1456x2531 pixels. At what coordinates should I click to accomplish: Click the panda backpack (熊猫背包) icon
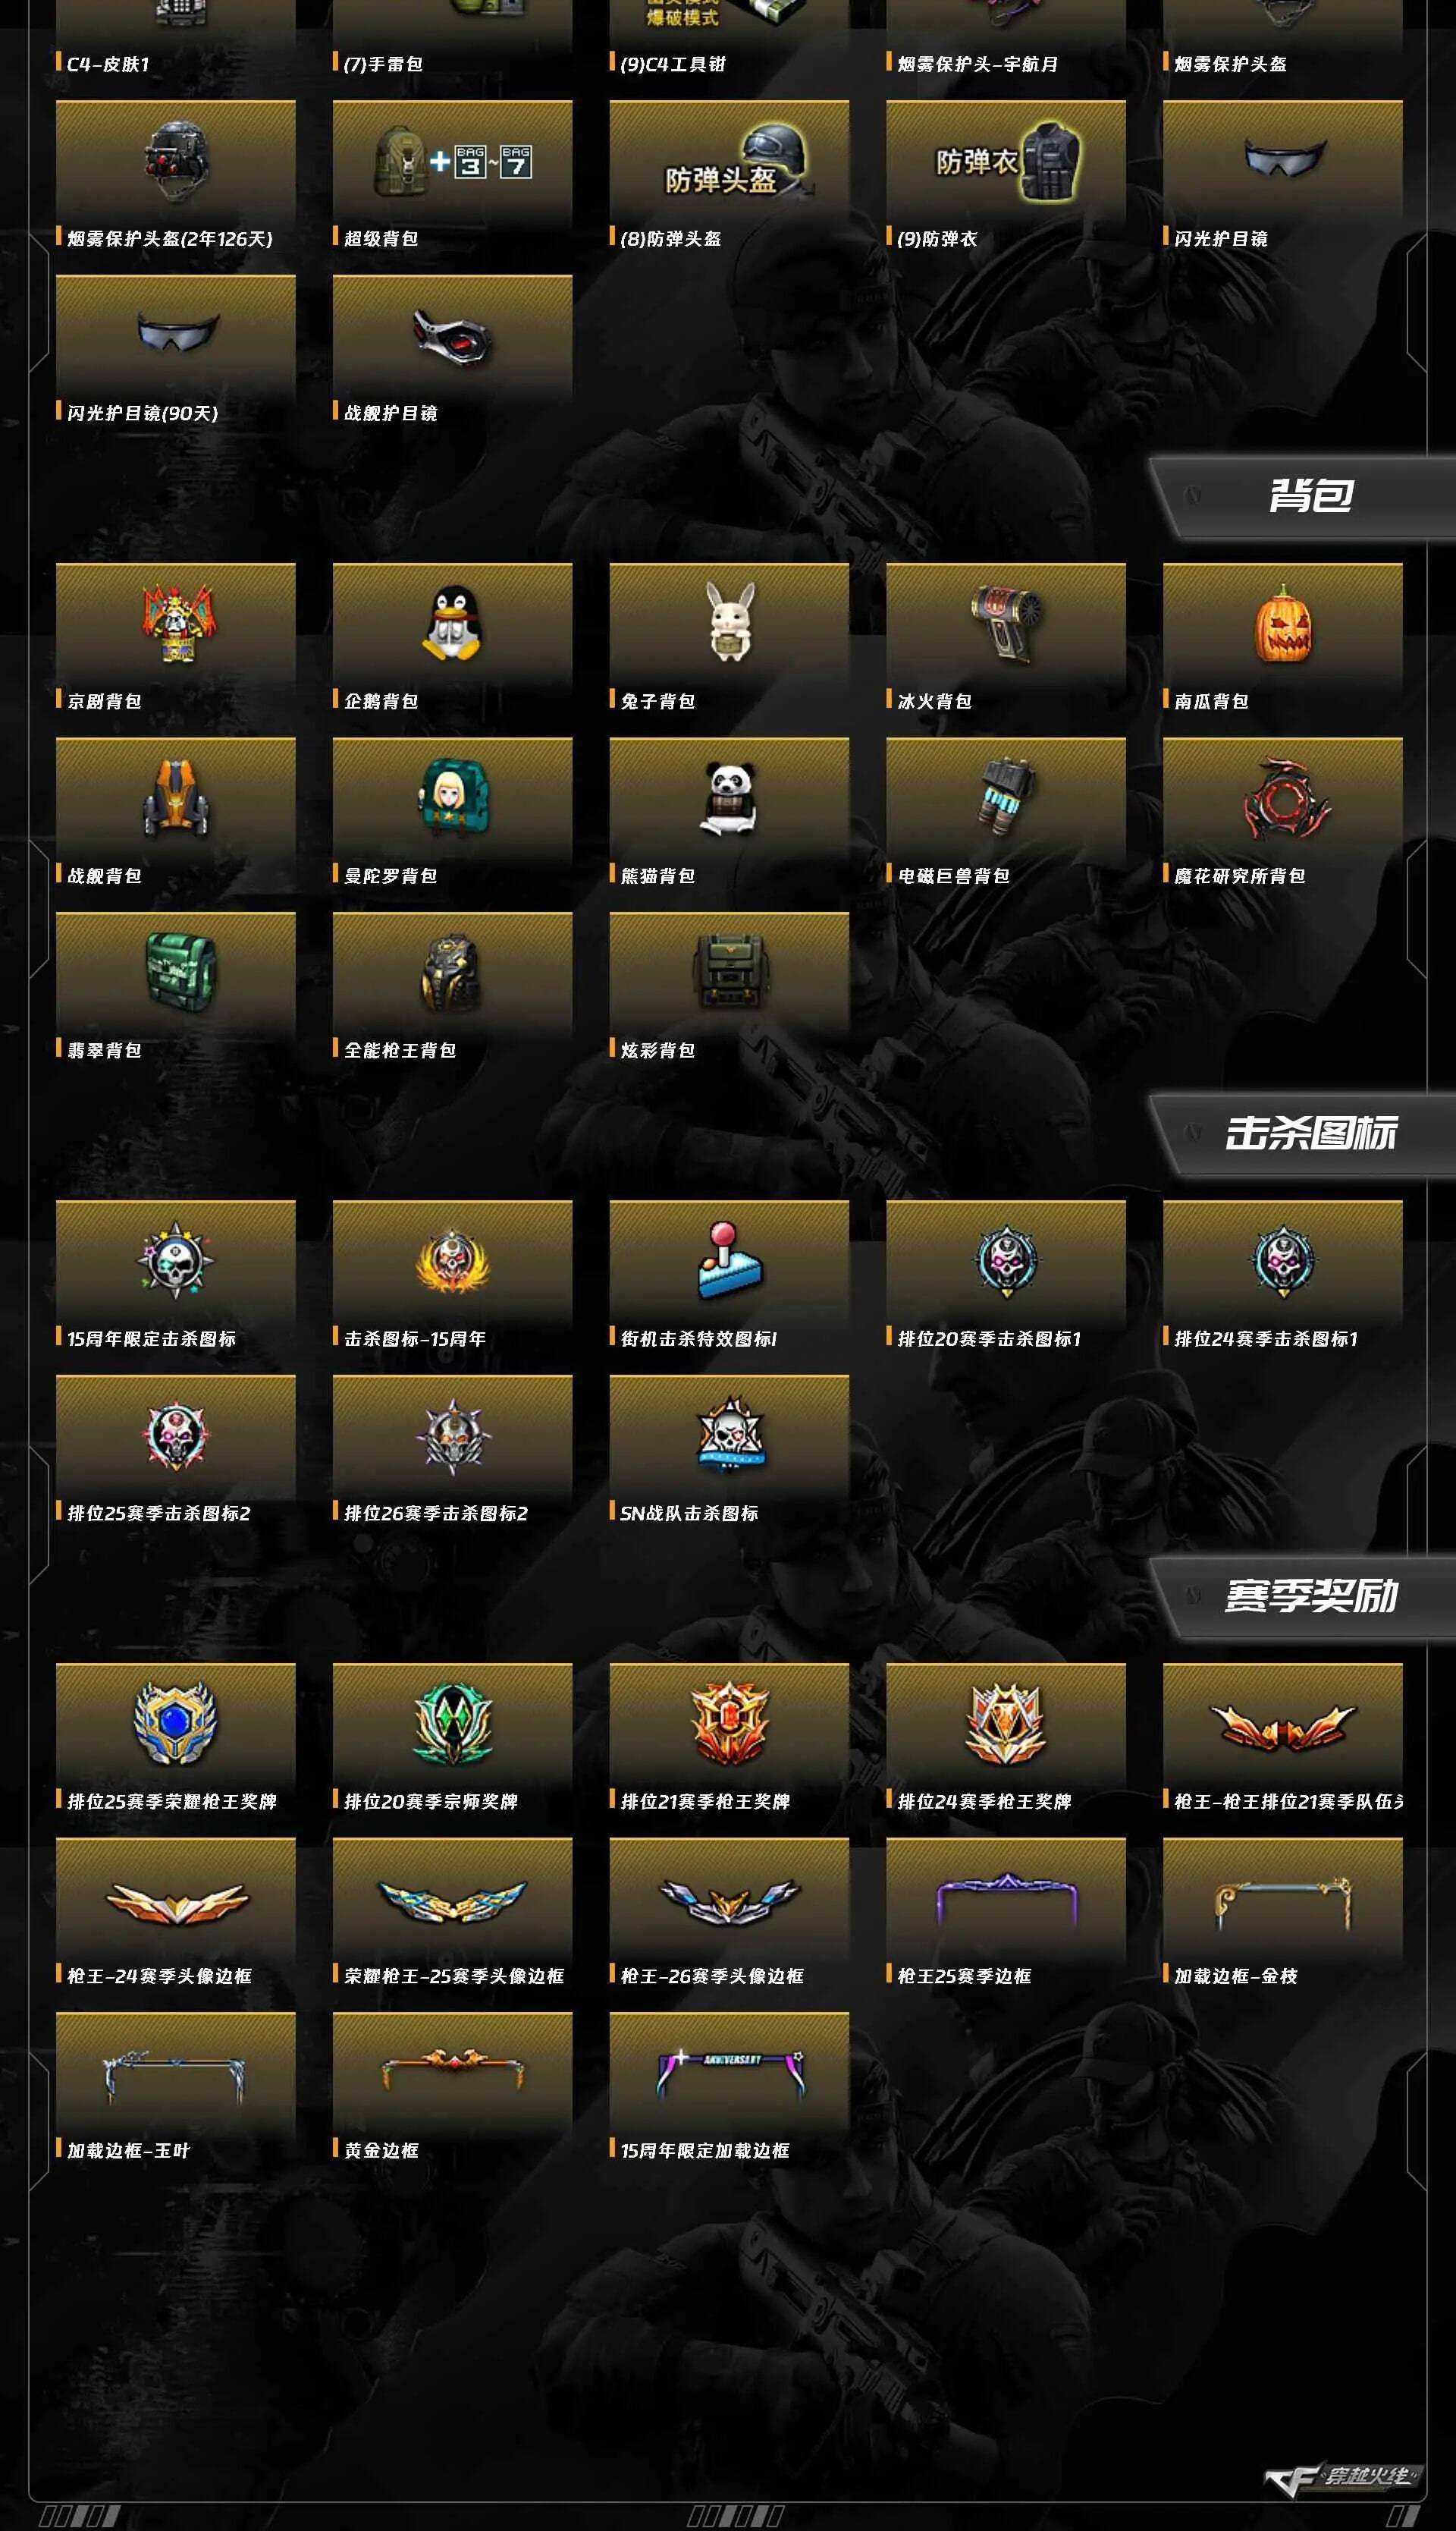coord(729,813)
